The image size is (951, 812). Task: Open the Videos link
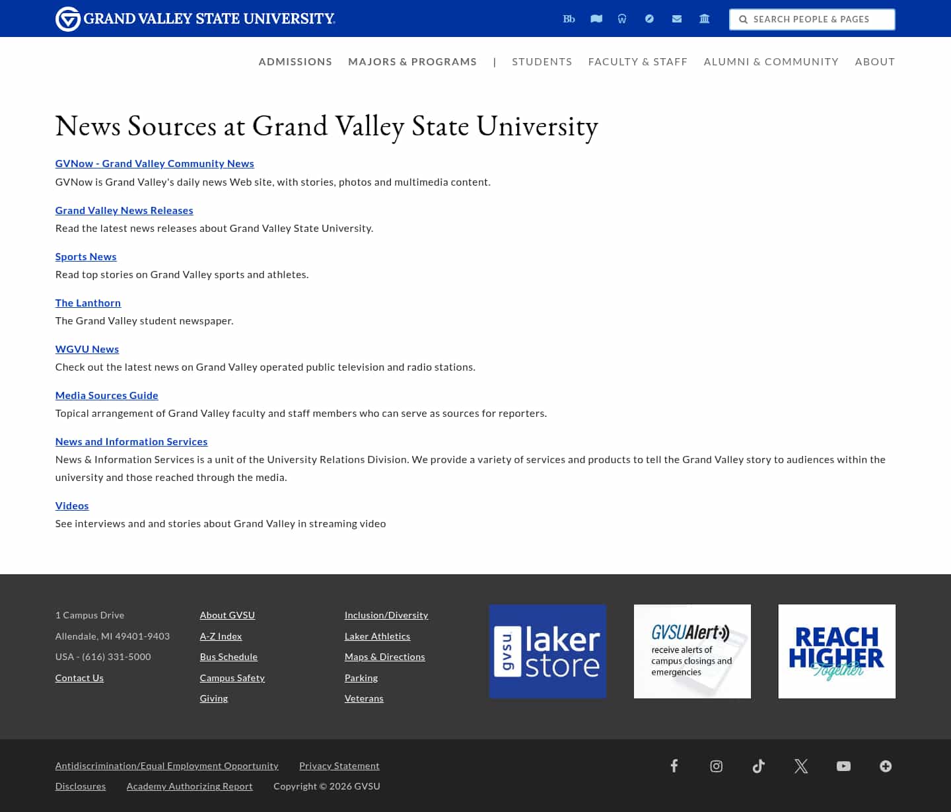[72, 505]
